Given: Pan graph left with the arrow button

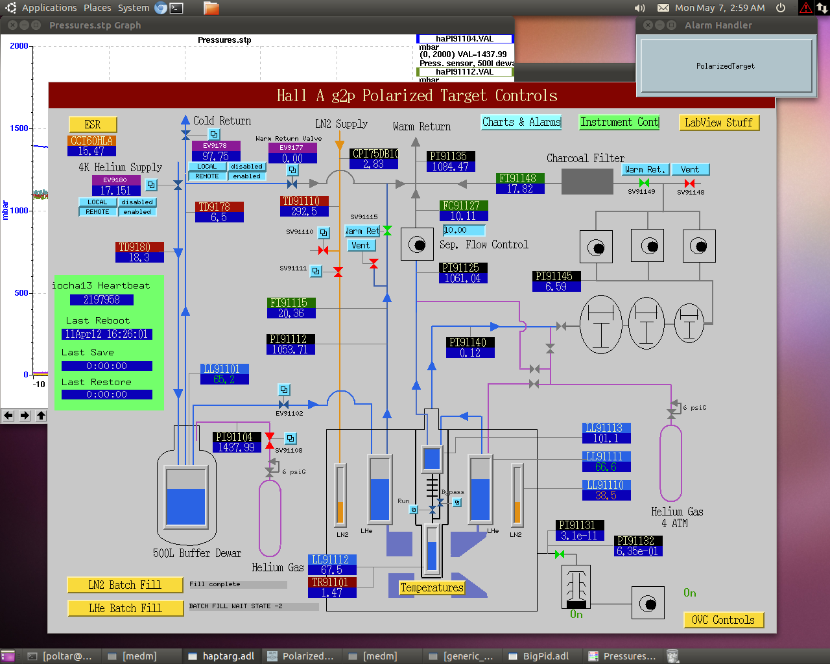Looking at the screenshot, I should click(8, 416).
